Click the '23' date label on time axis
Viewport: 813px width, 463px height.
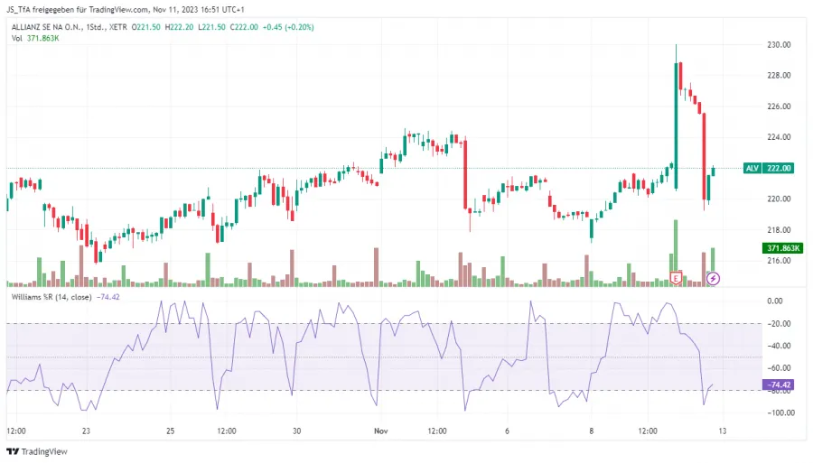(x=86, y=431)
